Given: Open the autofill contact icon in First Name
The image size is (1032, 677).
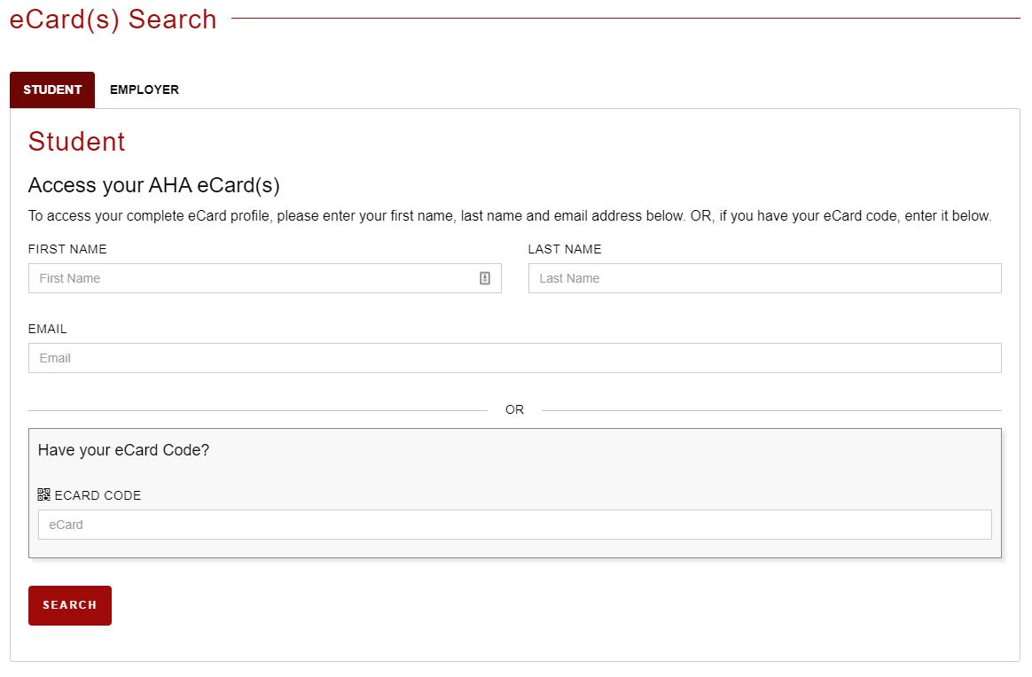Looking at the screenshot, I should [485, 278].
